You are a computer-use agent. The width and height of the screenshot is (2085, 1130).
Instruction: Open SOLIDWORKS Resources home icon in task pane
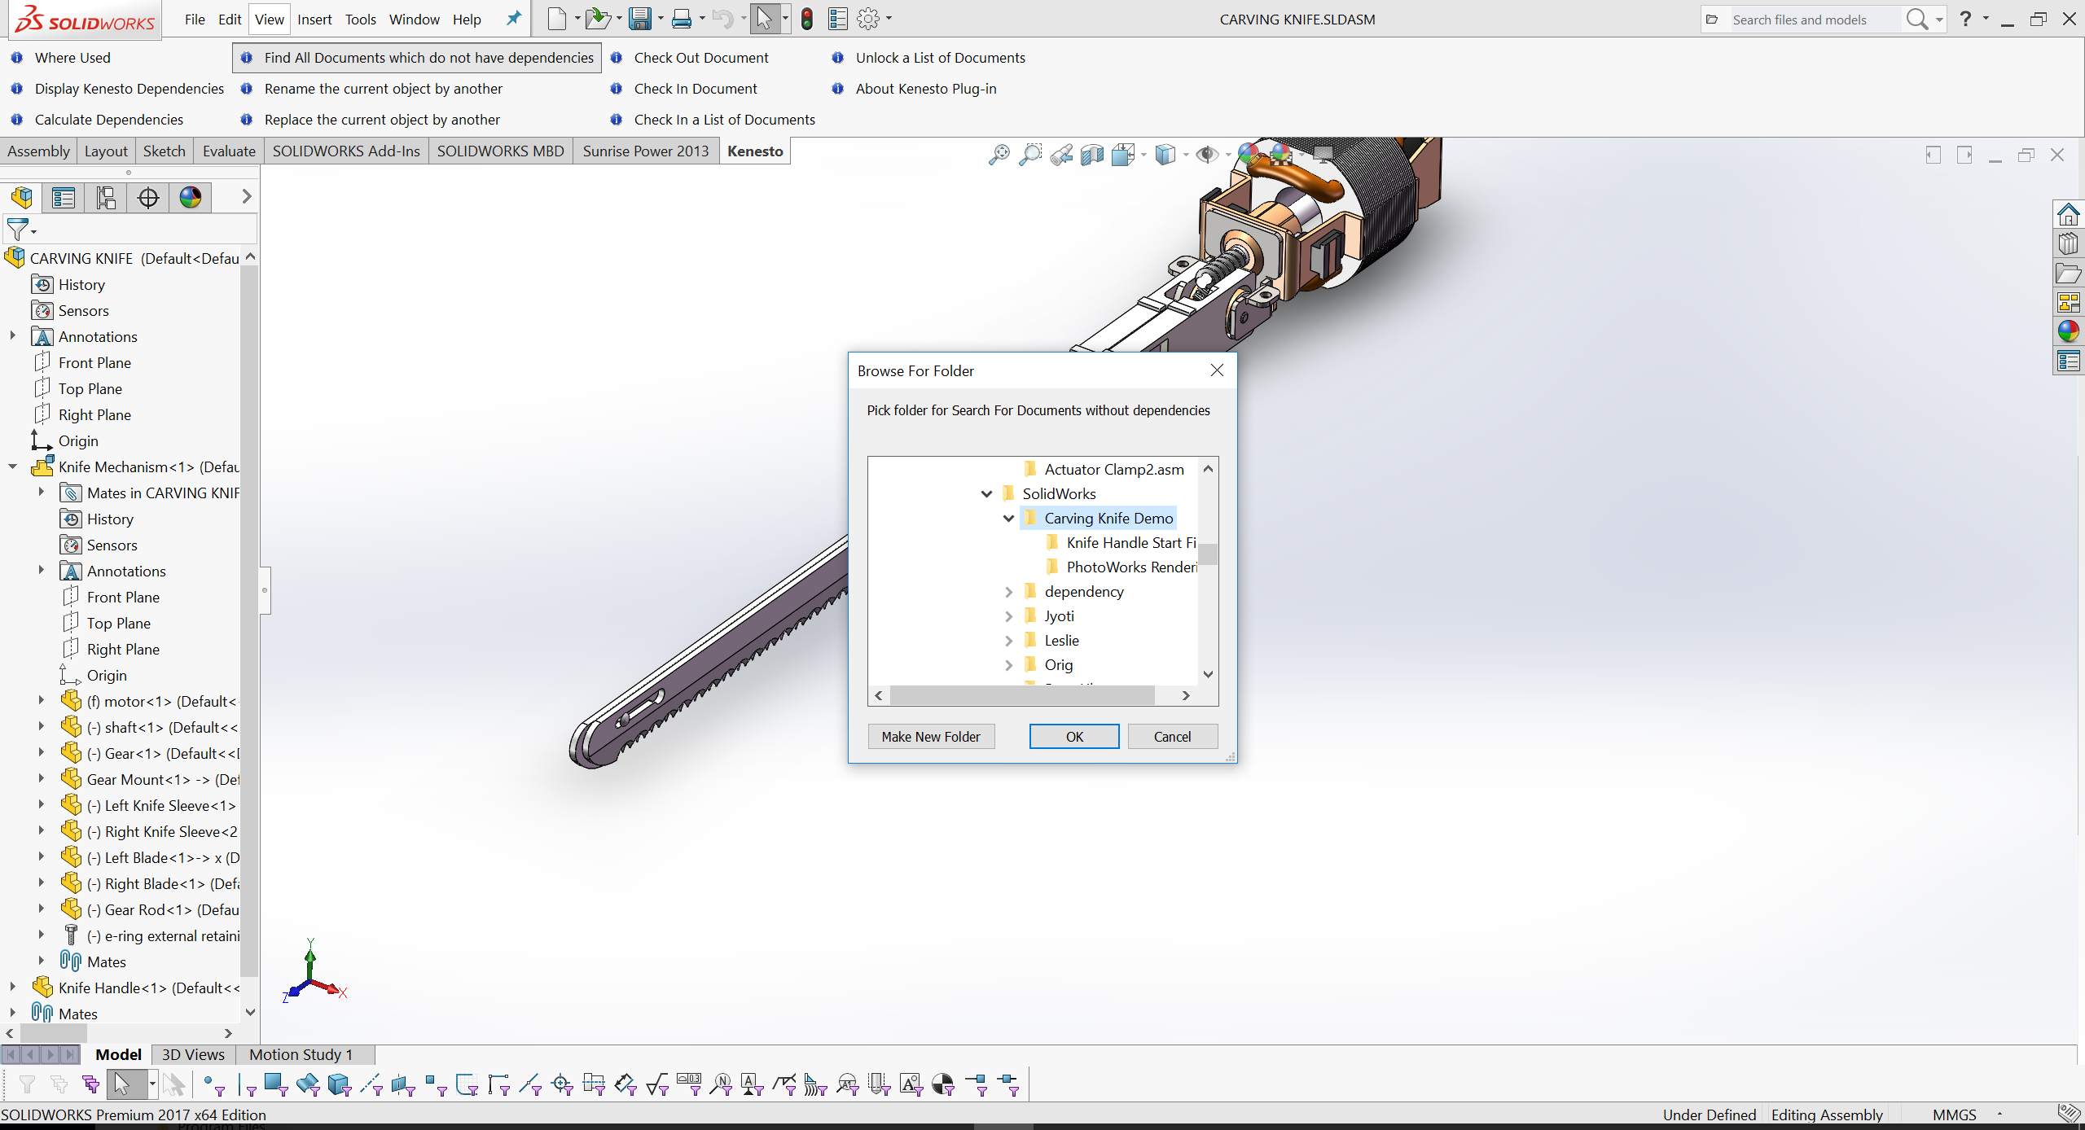[2068, 214]
